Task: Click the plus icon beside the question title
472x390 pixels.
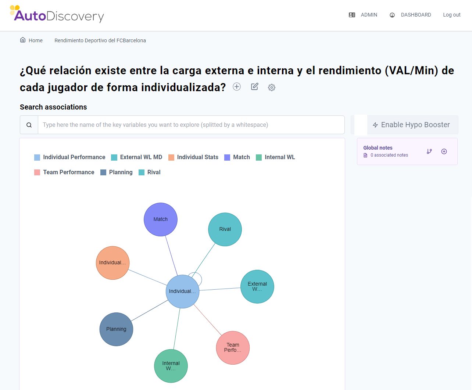Action: 237,87
